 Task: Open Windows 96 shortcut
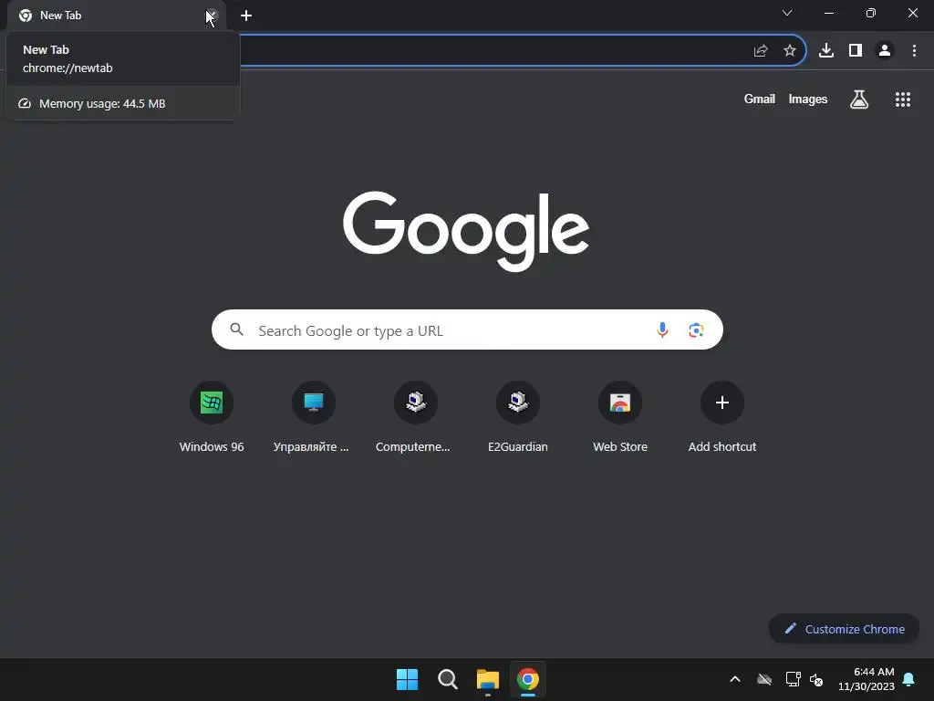(212, 416)
